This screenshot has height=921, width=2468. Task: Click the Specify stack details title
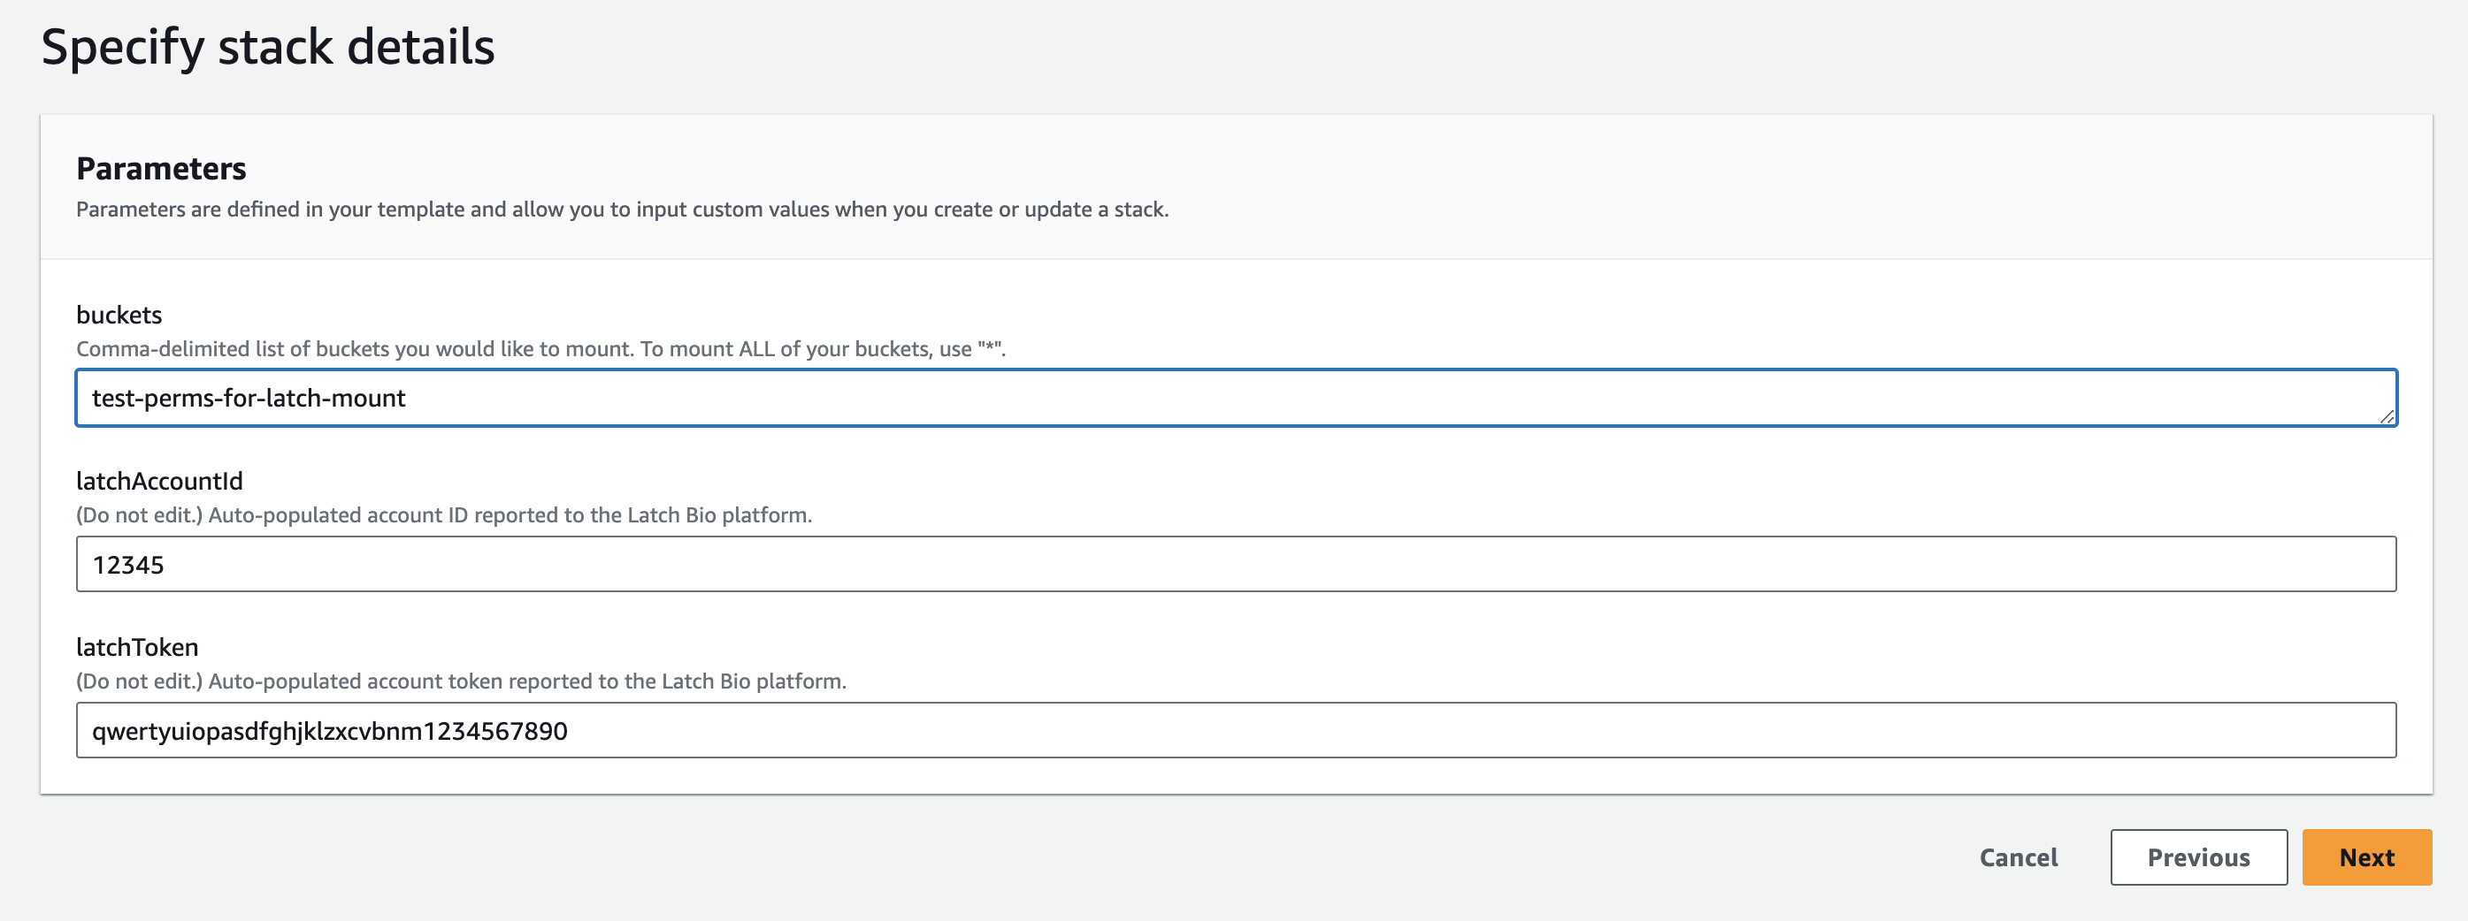click(267, 48)
